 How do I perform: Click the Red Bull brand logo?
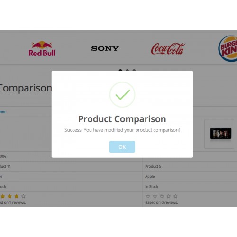(x=42, y=49)
